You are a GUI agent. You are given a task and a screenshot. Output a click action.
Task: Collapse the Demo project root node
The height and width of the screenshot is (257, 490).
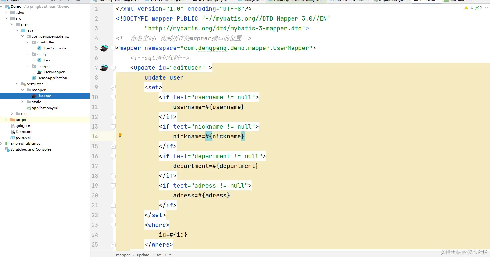tap(1, 7)
